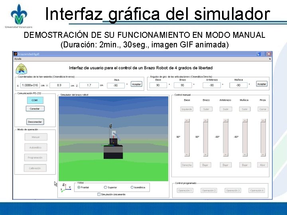
Task: Select the Isométrica view radio button
Action: tap(132, 188)
